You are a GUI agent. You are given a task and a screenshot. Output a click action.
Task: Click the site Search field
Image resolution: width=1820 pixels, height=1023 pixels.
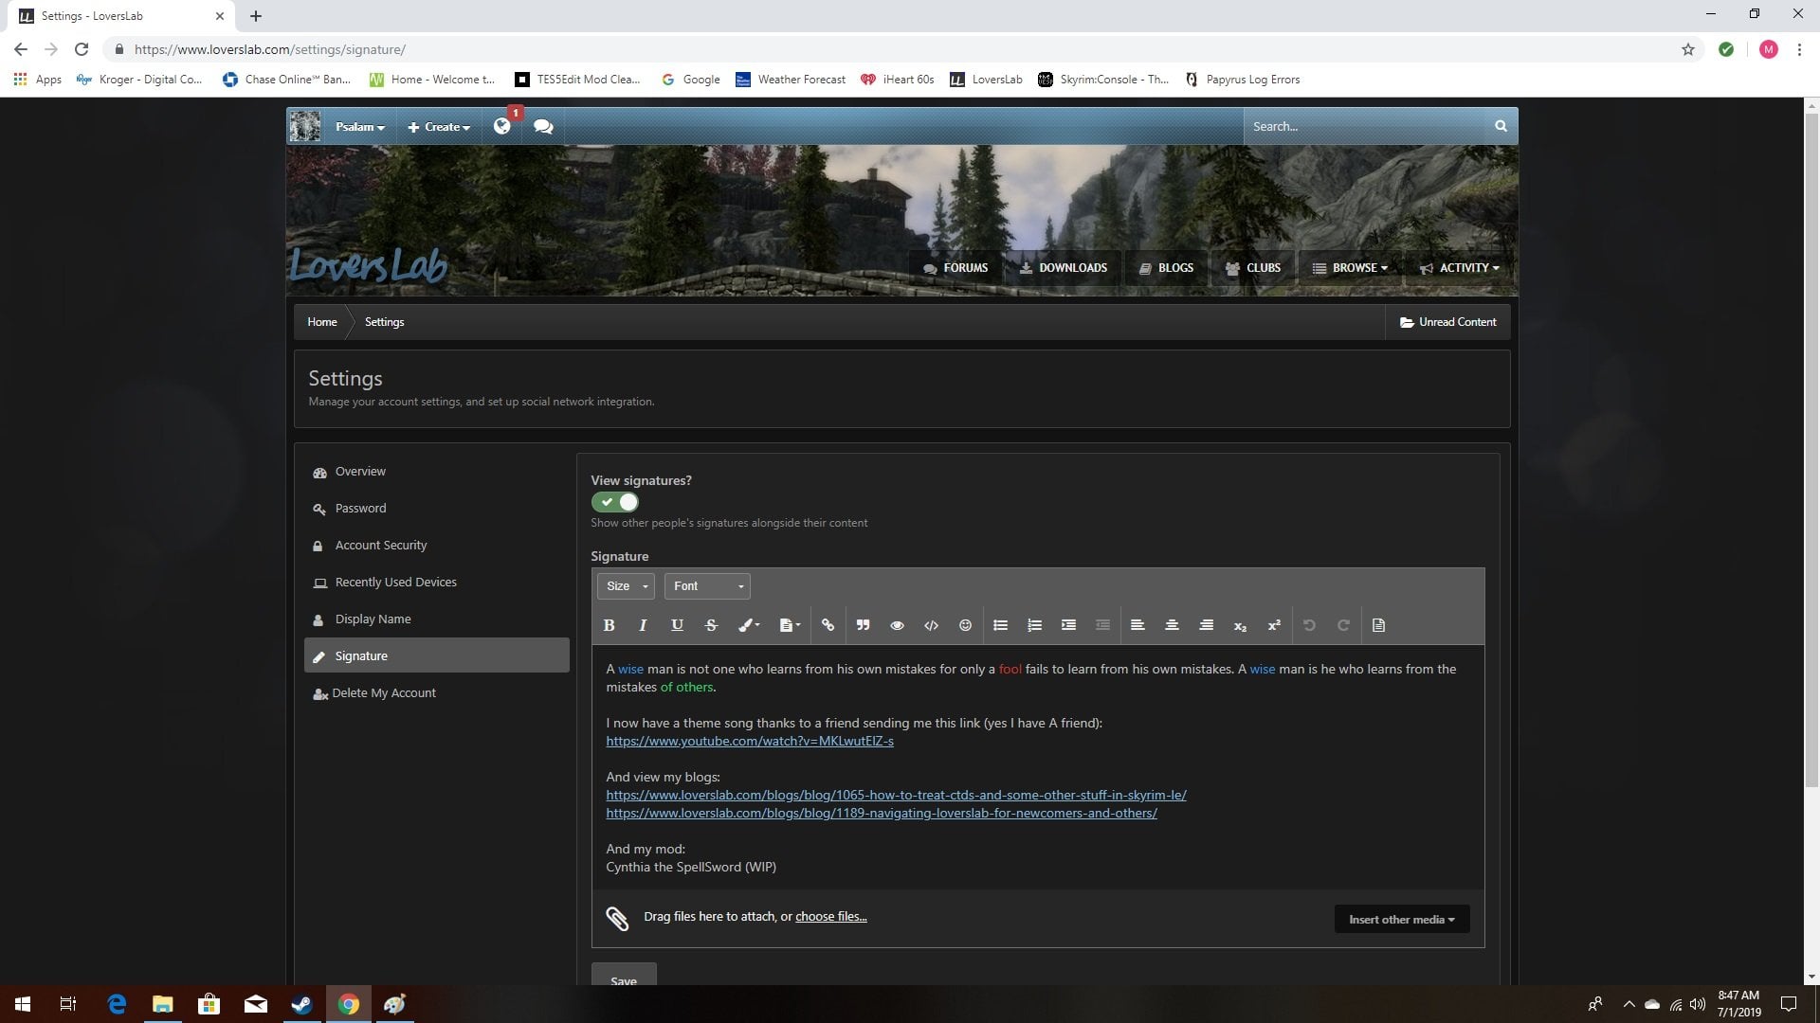coord(1364,126)
